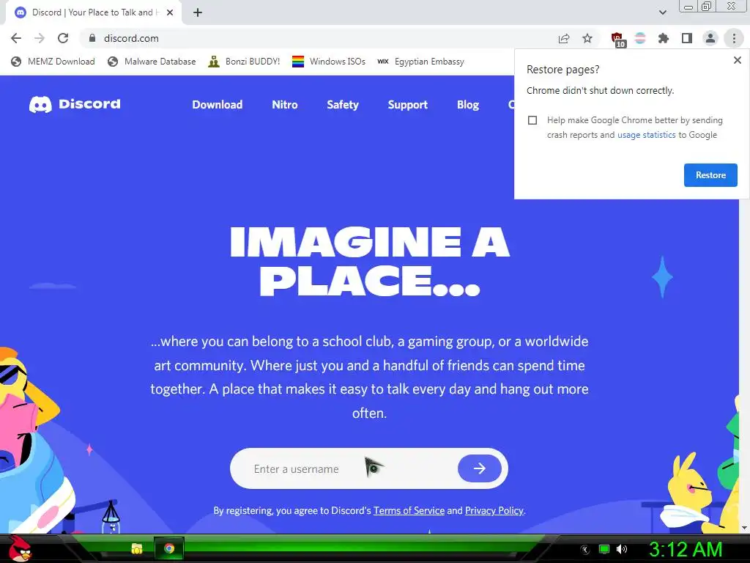Image resolution: width=750 pixels, height=563 pixels.
Task: Click the 3:12 AM clock
Action: pos(685,549)
